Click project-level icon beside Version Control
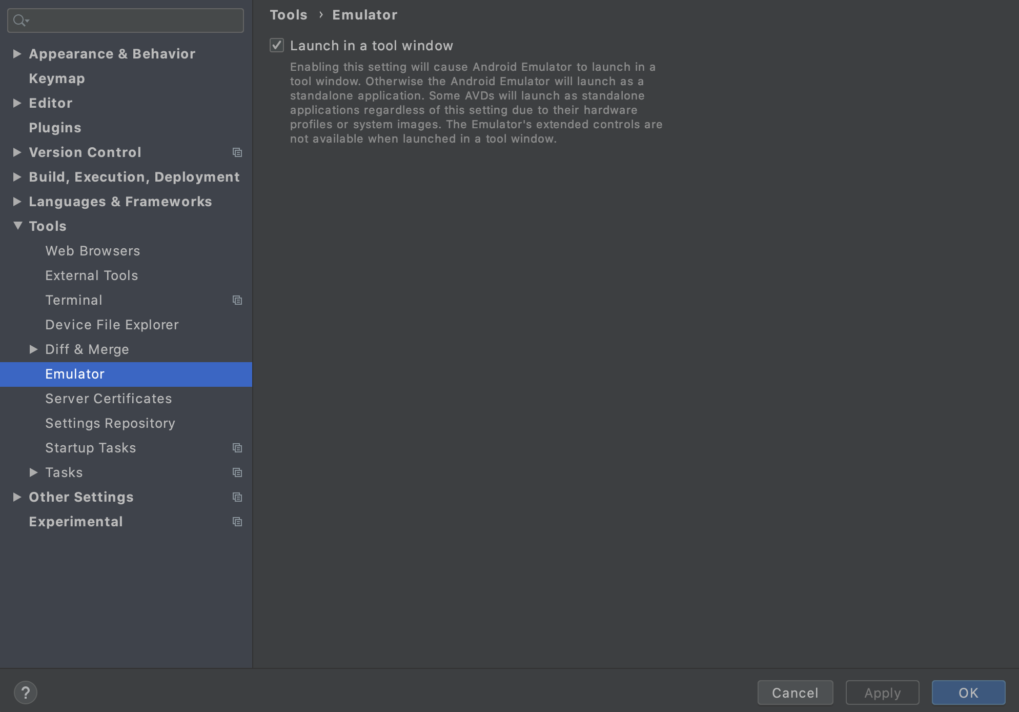 pyautogui.click(x=237, y=152)
